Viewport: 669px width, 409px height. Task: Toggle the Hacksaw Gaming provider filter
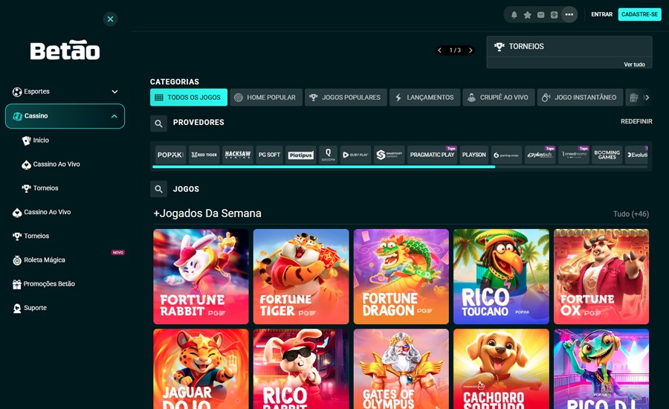tap(238, 155)
